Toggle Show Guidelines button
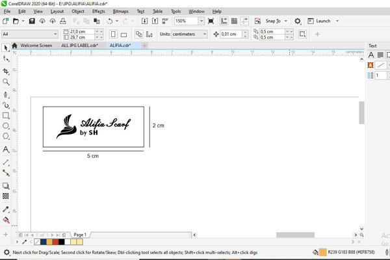390x260 pixels. [x=244, y=21]
